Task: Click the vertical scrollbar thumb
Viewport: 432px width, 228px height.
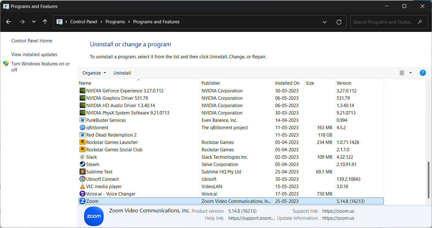Action: 429,180
